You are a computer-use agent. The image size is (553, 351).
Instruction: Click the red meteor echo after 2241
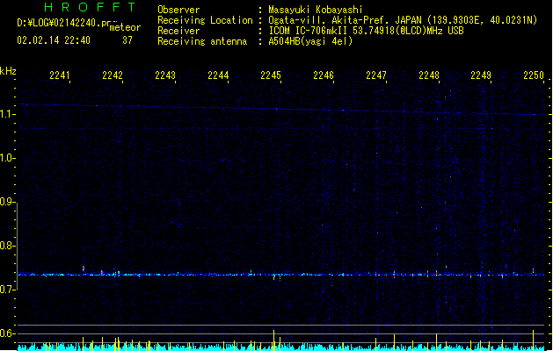(84, 269)
